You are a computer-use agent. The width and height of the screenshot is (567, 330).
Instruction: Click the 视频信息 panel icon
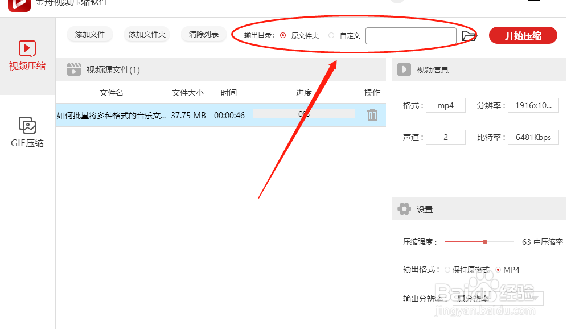pos(404,69)
